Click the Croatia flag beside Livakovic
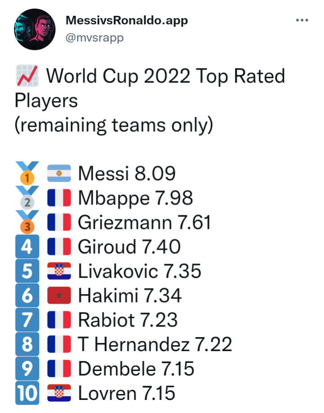Image resolution: width=324 pixels, height=413 pixels. [x=59, y=271]
